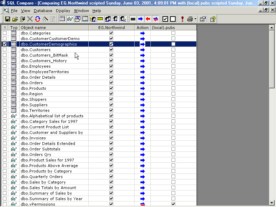
Task: Open help with the question mark icon
Action: point(213,19)
